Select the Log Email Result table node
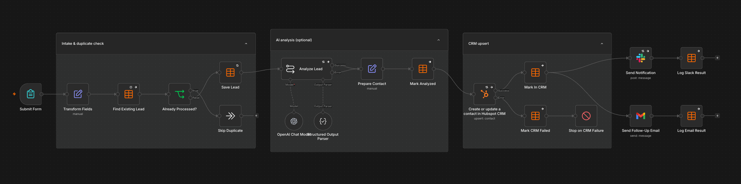The width and height of the screenshot is (741, 184). pyautogui.click(x=691, y=116)
